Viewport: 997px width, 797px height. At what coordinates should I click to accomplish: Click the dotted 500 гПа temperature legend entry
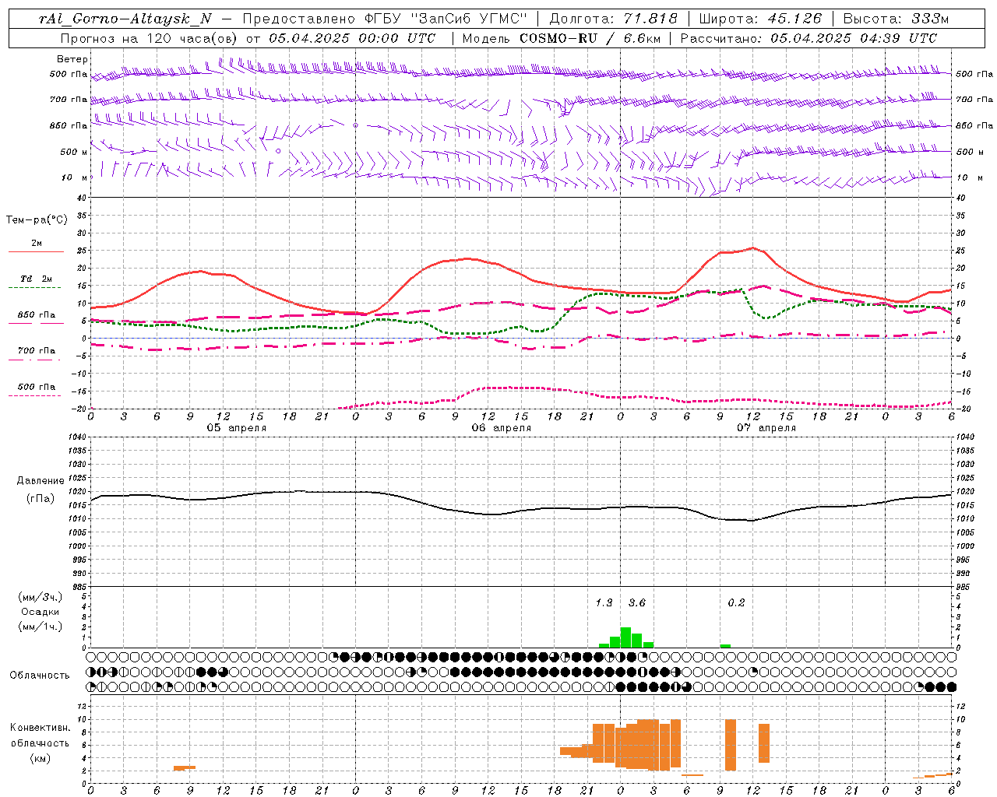click(36, 390)
